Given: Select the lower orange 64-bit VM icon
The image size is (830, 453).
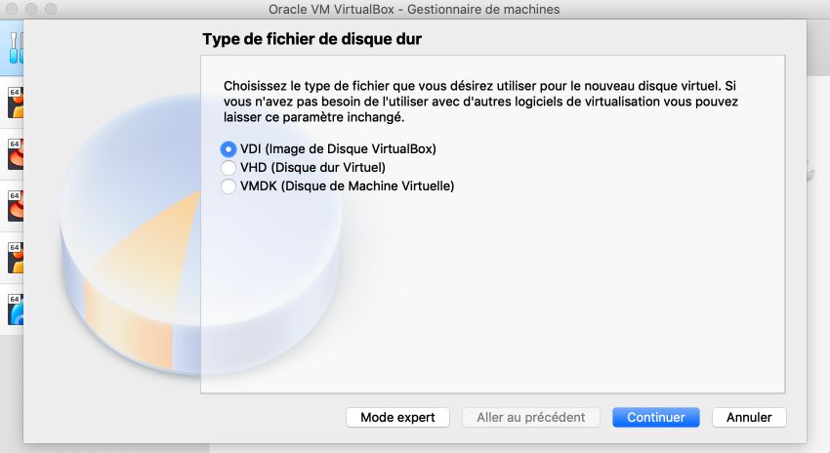Looking at the screenshot, I should (16, 258).
